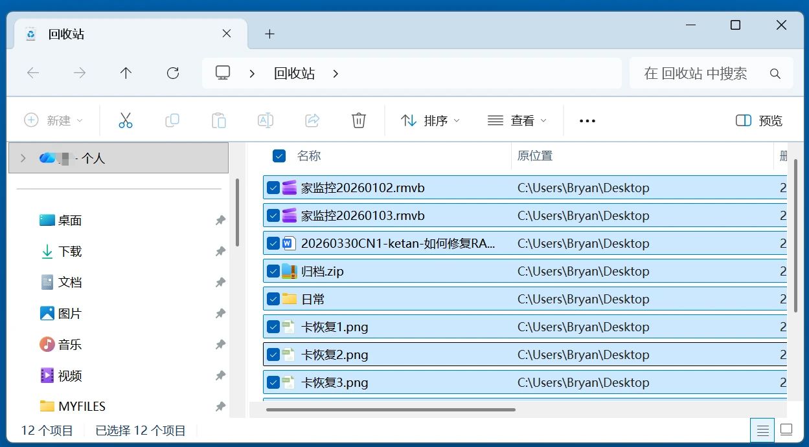Screen dimensions: 809x447
Task: Navigate up to the parent folder
Action: click(x=126, y=72)
